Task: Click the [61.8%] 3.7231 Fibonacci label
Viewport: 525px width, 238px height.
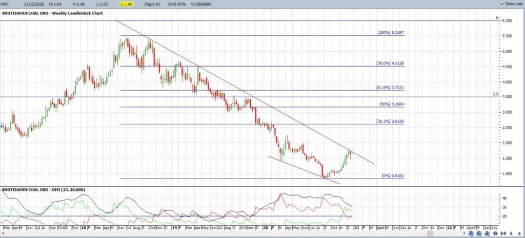Action: (390, 87)
